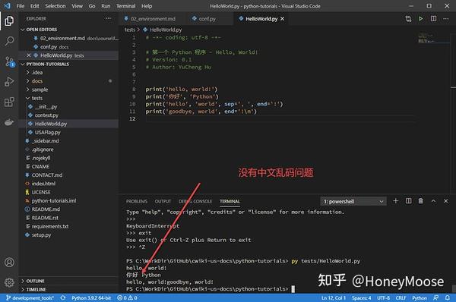
Task: Open the Accounts menu icon
Action: pos(9,263)
